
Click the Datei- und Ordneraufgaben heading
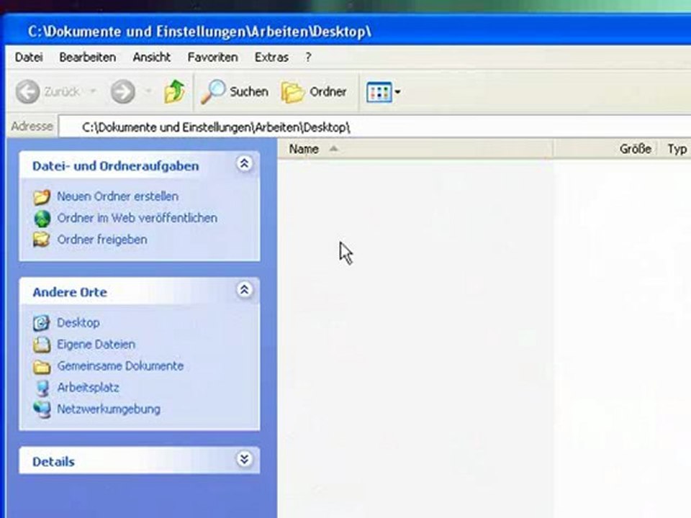click(x=115, y=166)
